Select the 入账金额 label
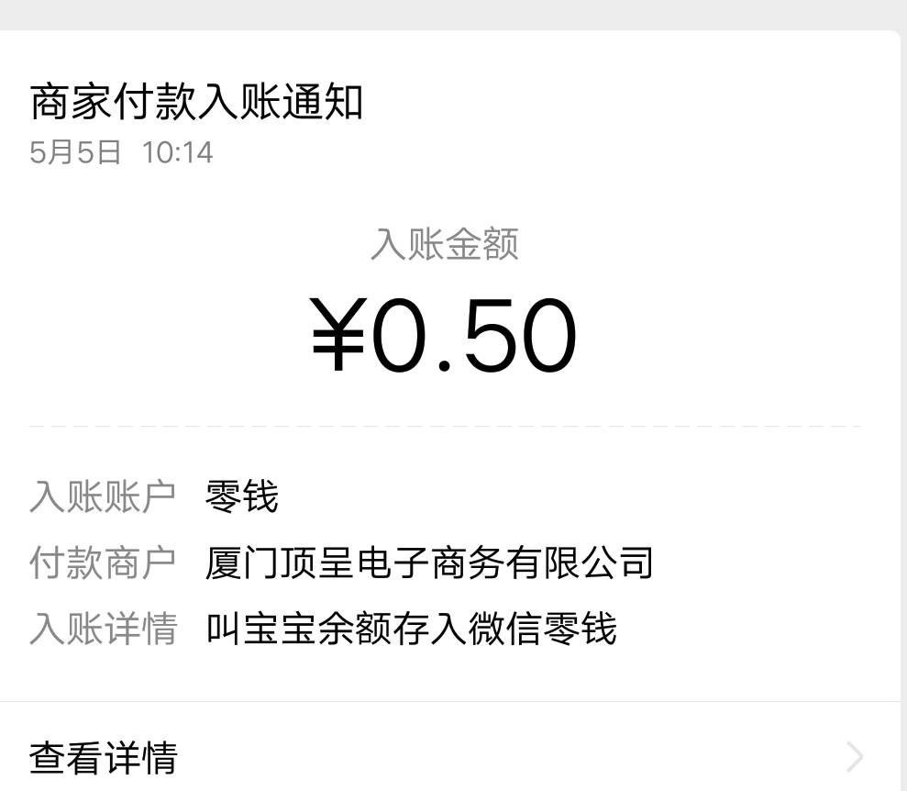 (x=444, y=243)
